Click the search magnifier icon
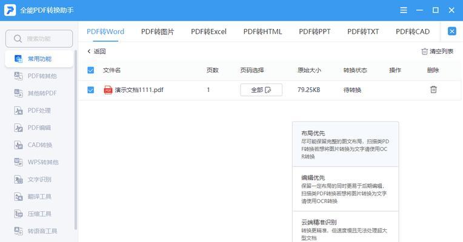Screen dimensions: 463x242 [x=18, y=39]
